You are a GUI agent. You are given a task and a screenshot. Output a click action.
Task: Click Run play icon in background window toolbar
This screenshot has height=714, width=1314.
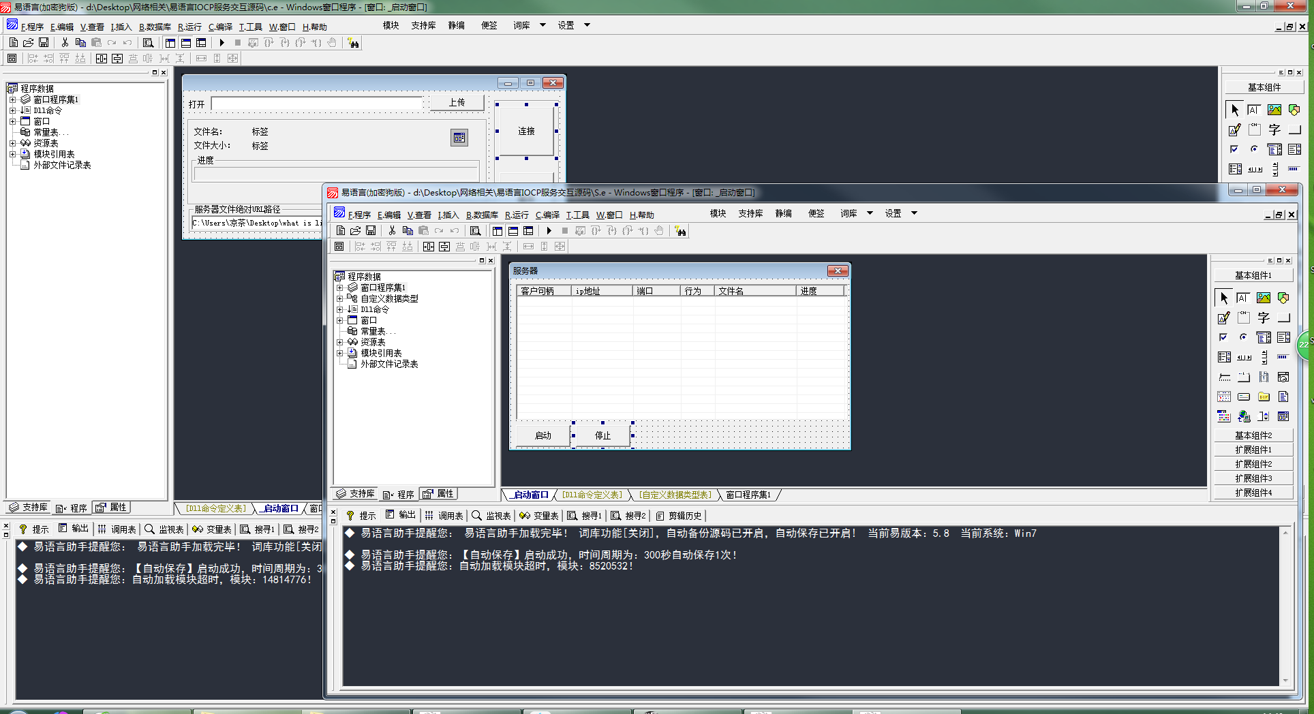[222, 42]
